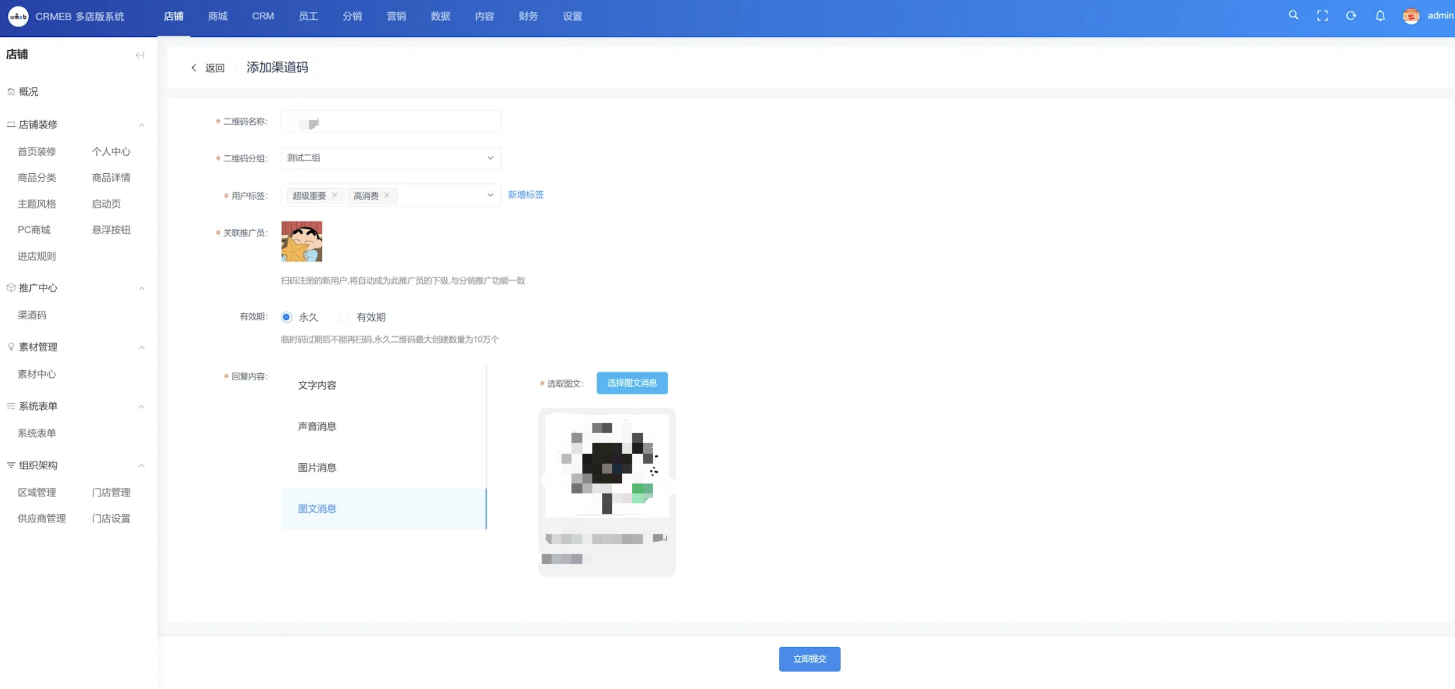Screen dimensions: 1455x689
Task: Click the search magnifier icon
Action: point(1293,15)
